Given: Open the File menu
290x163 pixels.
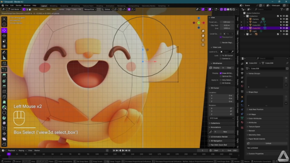Looking at the screenshot, I should click(7, 5).
